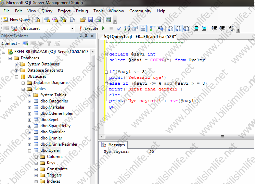Click the Comment Out Selected Lines icon
Image resolution: width=255 pixels, height=184 pixels.
point(196,28)
